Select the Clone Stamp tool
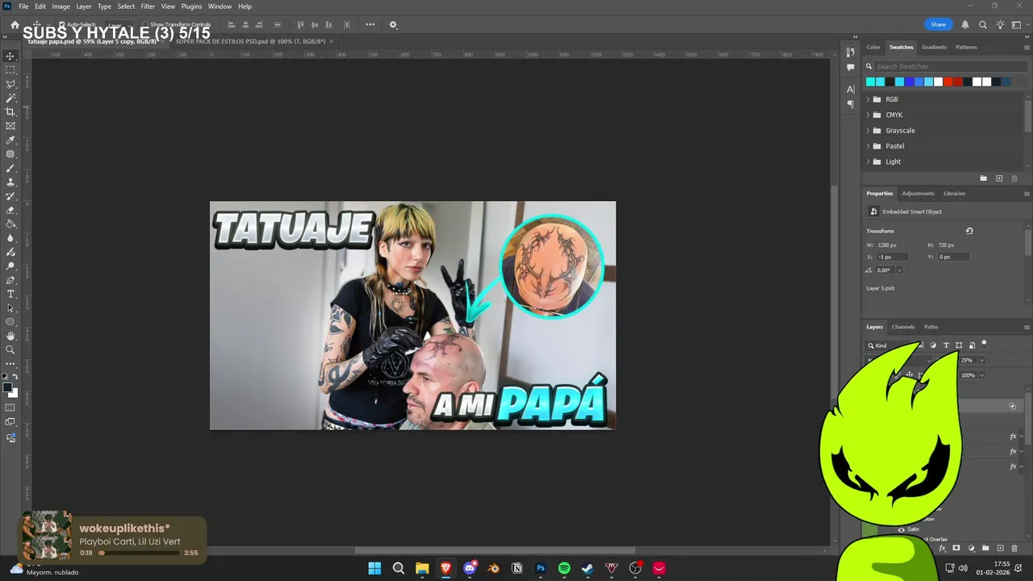The height and width of the screenshot is (581, 1033). [x=10, y=182]
